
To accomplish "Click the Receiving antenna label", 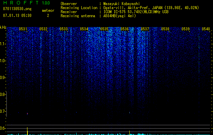I will tap(78, 16).
